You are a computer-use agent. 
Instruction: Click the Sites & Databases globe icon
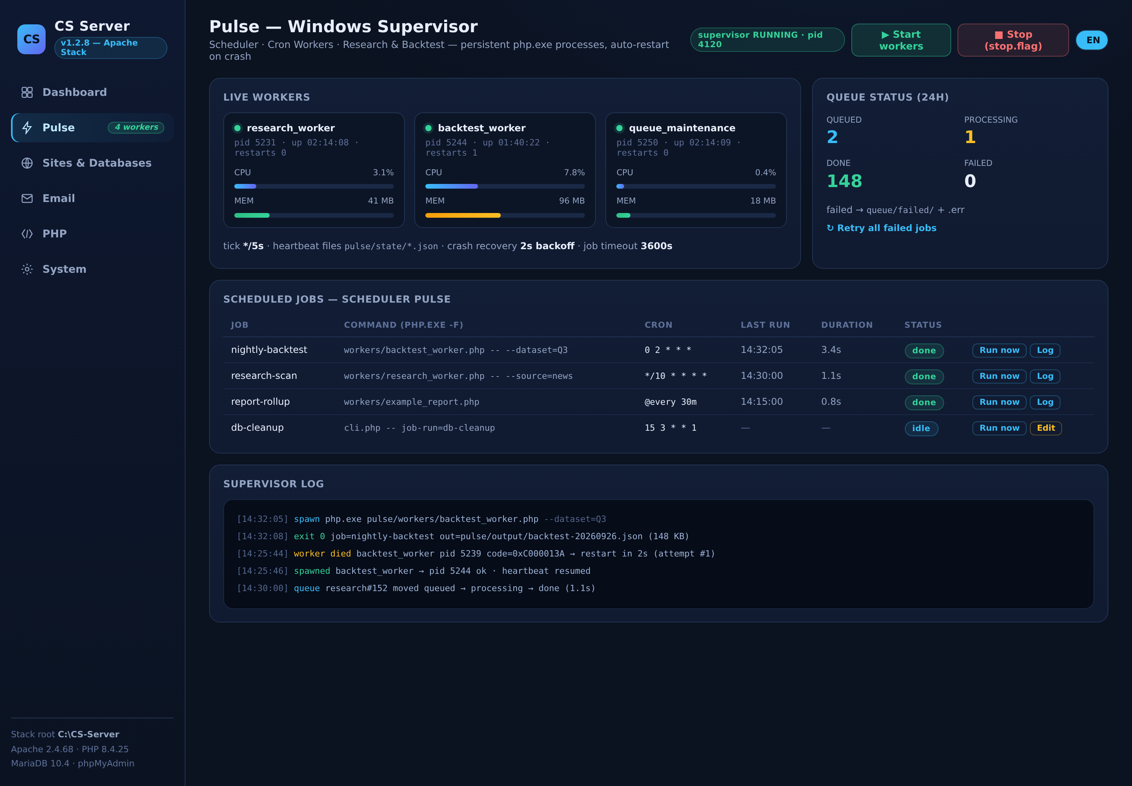tap(27, 163)
